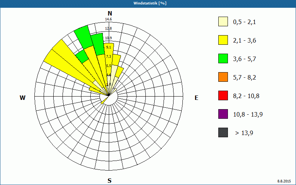Click the legend label "3,6 - 5,7"
Screen dimensions: 296x185
click(x=245, y=59)
